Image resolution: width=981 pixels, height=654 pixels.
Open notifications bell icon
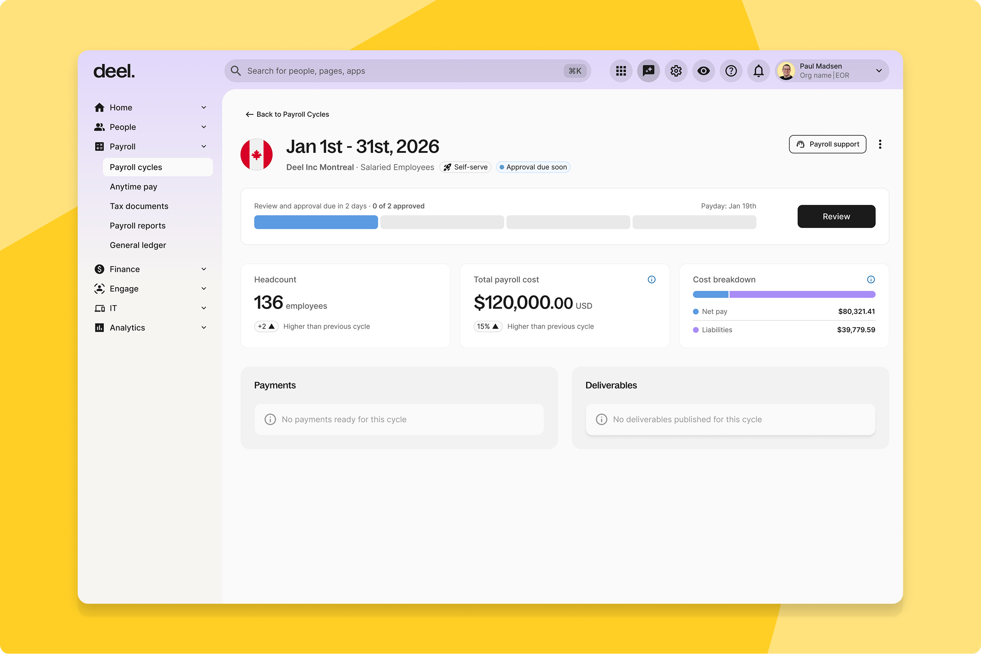[759, 71]
